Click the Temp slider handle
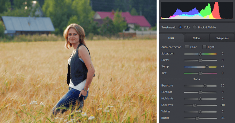This screenshot has width=235, height=123. [207, 67]
